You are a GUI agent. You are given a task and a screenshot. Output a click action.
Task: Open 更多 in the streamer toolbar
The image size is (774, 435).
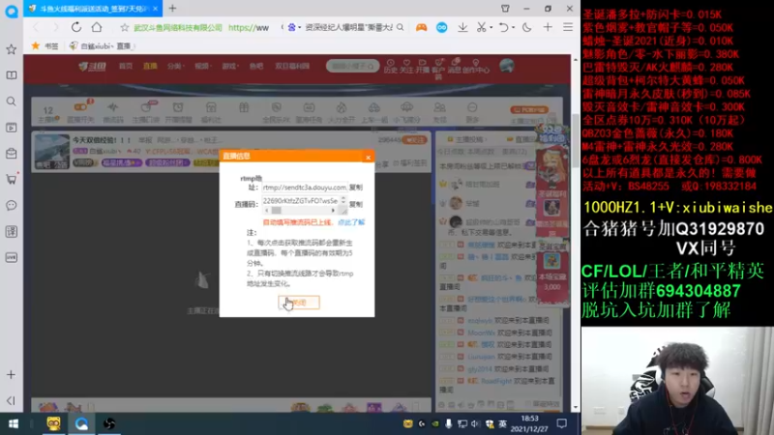472,112
